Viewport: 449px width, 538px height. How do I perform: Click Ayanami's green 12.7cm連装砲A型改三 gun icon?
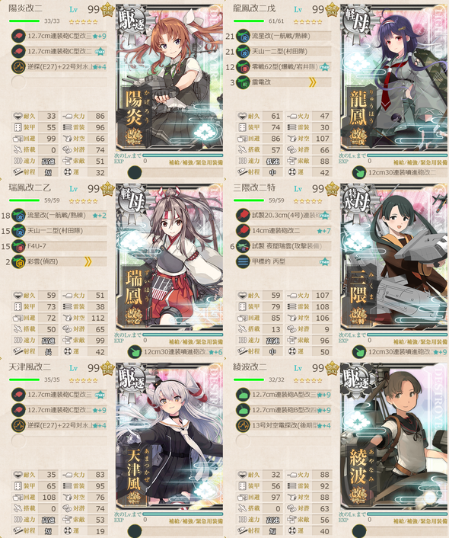(x=243, y=395)
